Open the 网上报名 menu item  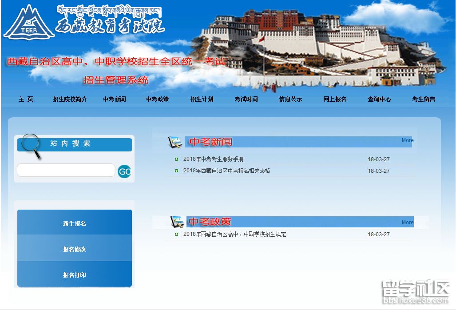[x=335, y=99]
